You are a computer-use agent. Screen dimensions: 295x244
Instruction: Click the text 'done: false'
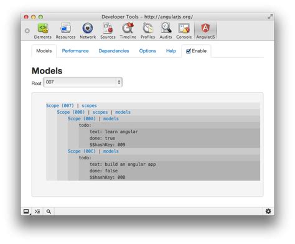(103, 171)
